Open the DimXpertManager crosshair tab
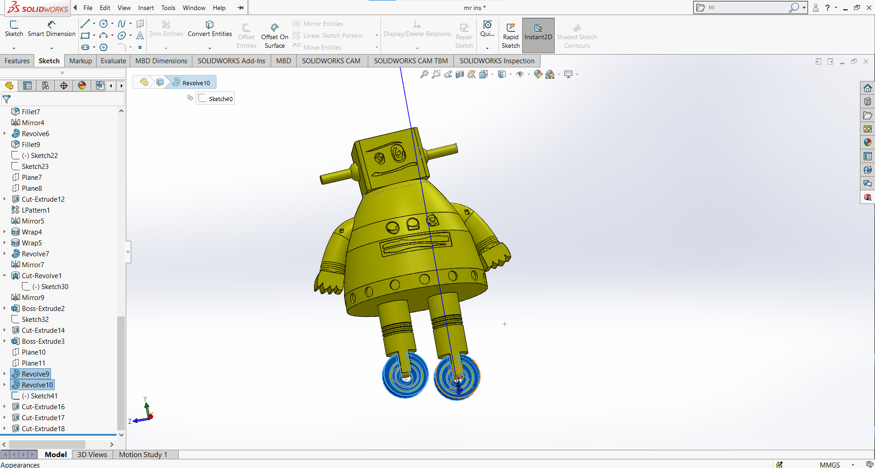The image size is (875, 468). [x=64, y=86]
